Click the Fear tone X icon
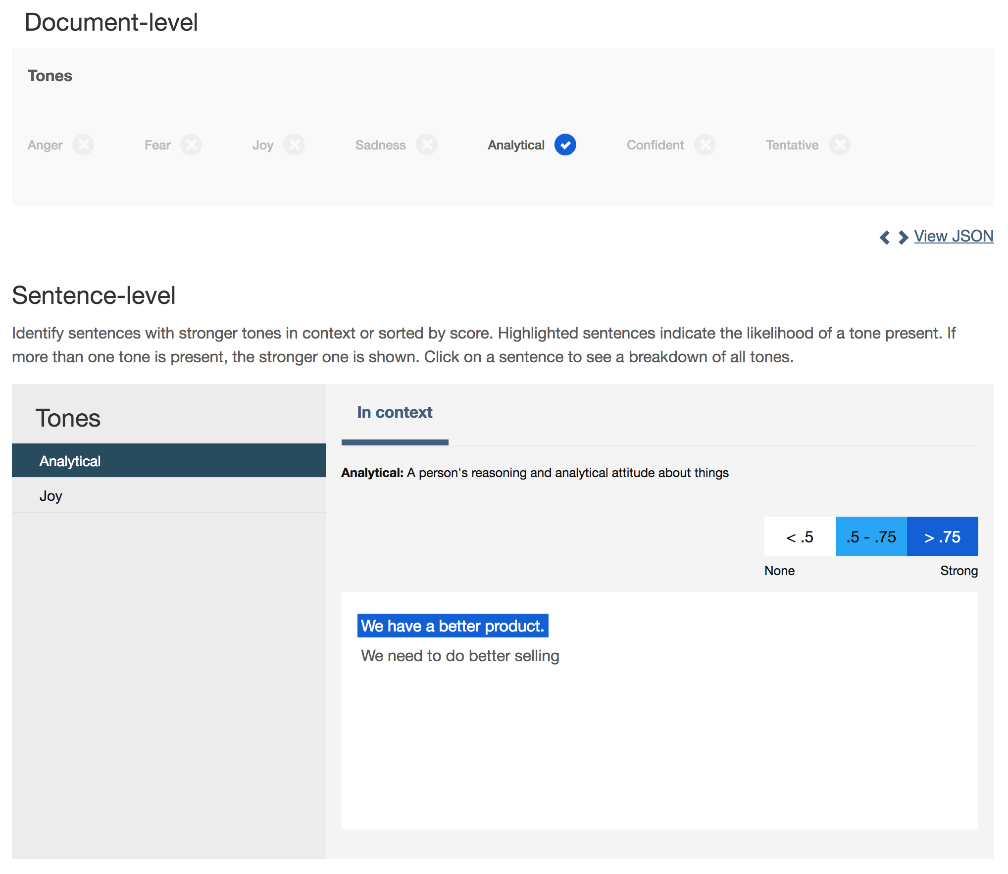Image resolution: width=1008 pixels, height=874 pixels. pyautogui.click(x=191, y=145)
